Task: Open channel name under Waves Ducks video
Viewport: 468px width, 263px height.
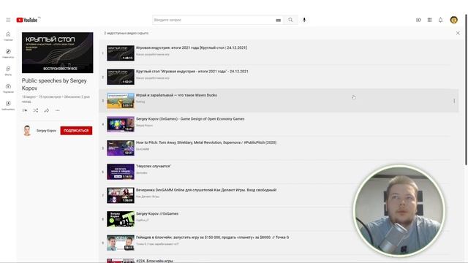Action: click(140, 102)
